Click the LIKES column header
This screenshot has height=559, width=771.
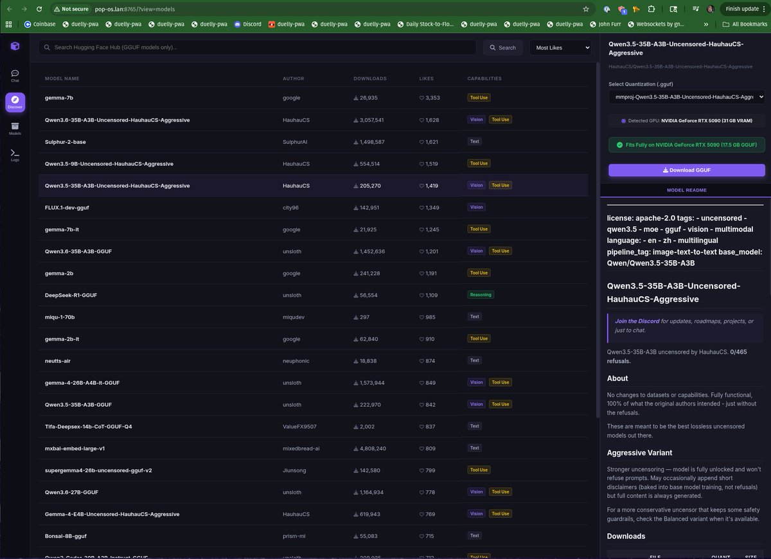point(427,78)
